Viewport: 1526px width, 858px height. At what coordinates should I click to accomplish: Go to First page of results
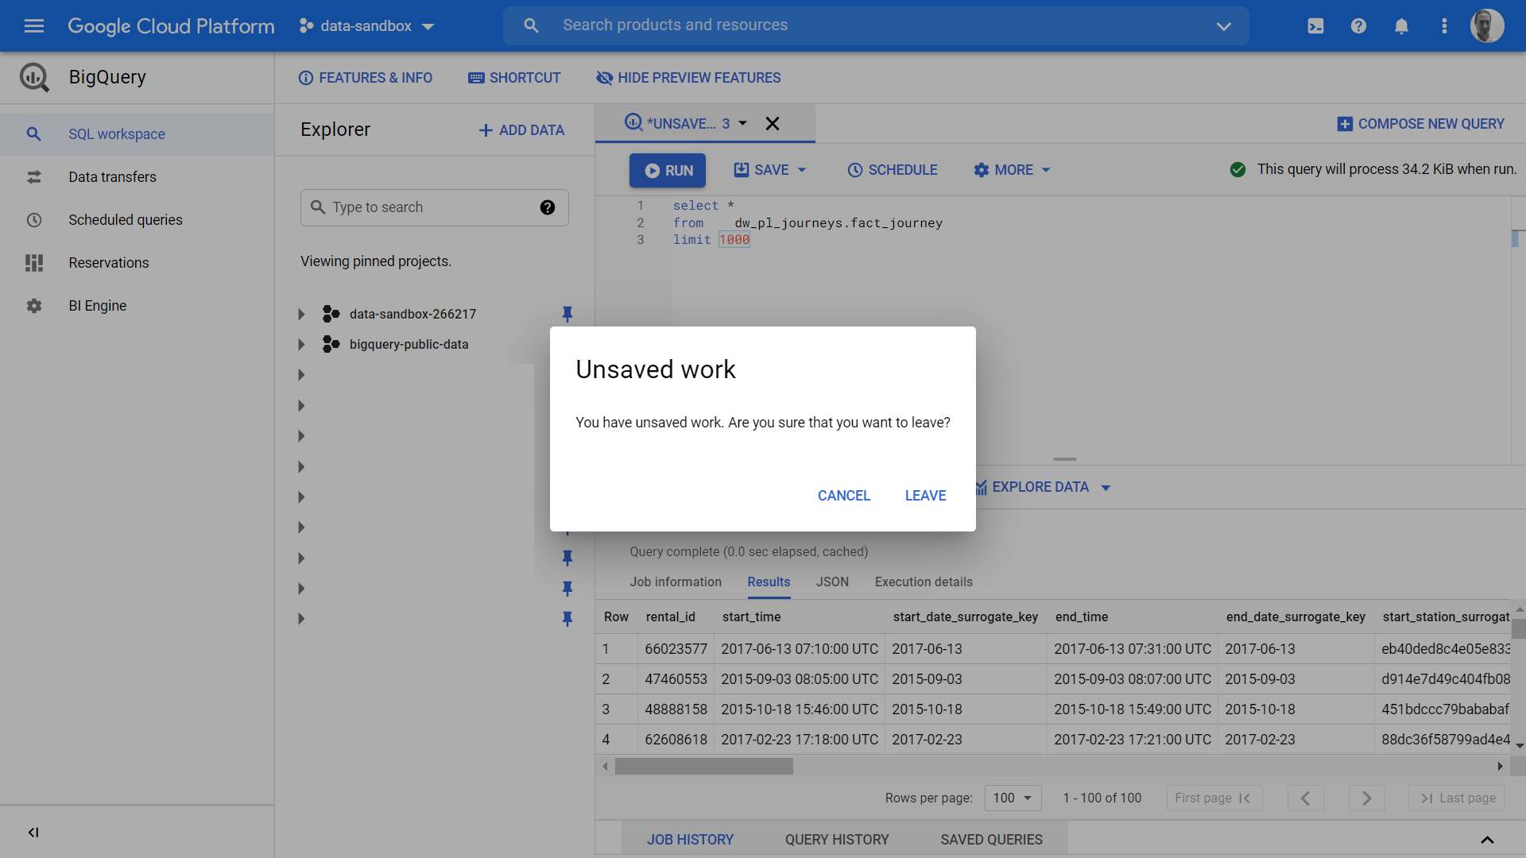(x=1214, y=798)
